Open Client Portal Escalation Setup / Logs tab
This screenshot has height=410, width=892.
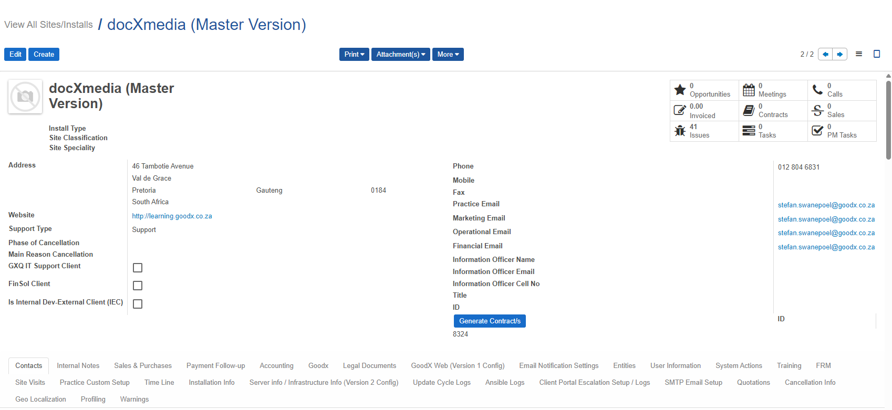pos(595,383)
